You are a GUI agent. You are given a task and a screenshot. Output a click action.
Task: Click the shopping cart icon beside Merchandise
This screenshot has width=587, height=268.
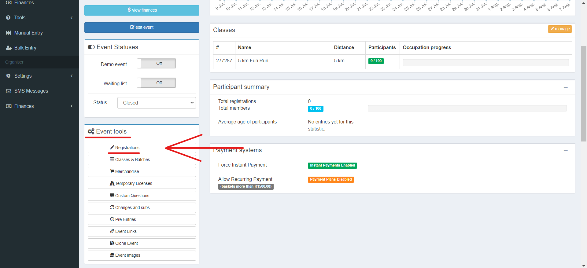[x=112, y=171]
